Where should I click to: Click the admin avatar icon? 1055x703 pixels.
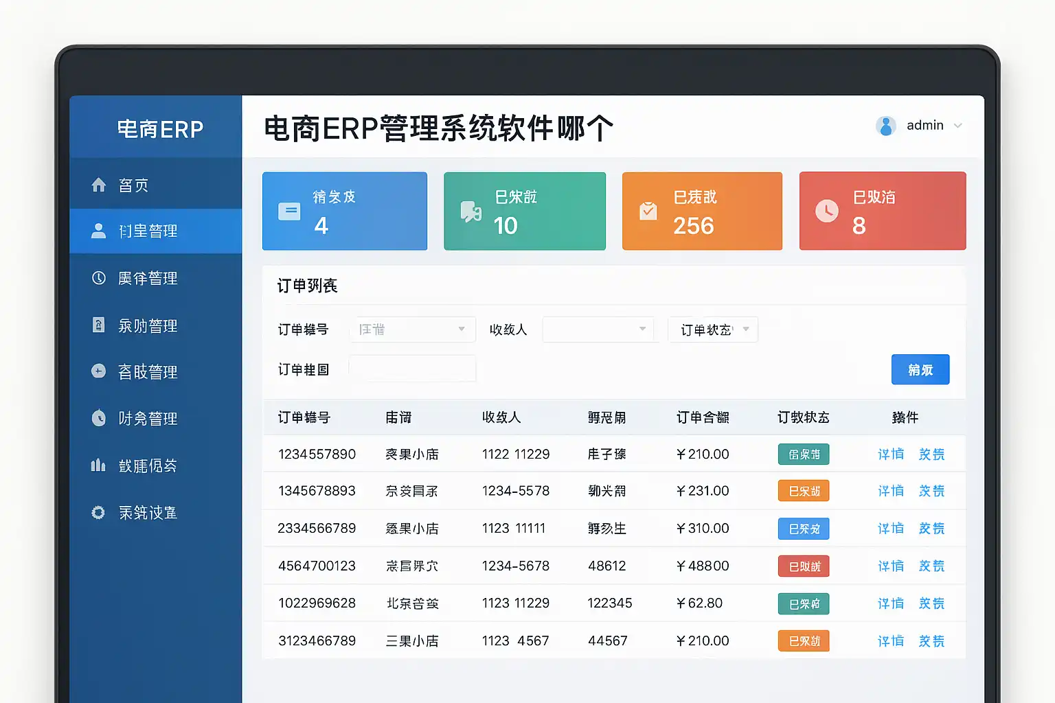[886, 126]
